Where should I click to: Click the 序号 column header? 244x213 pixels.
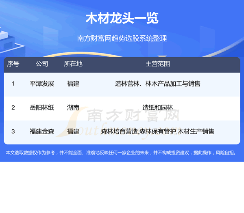[13, 64]
